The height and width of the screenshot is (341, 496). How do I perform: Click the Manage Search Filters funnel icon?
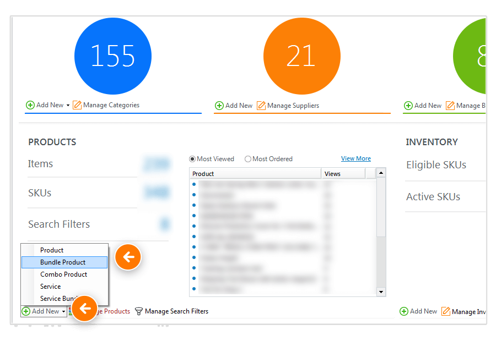139,312
